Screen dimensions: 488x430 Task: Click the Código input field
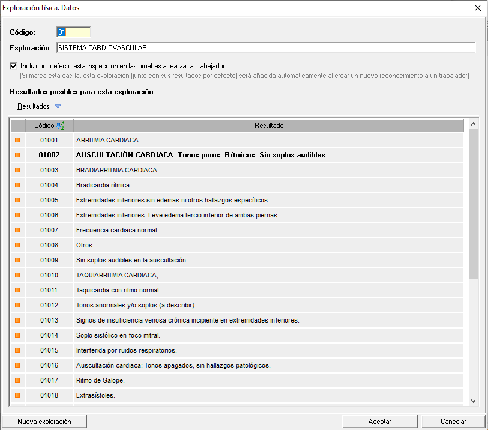[x=73, y=32]
